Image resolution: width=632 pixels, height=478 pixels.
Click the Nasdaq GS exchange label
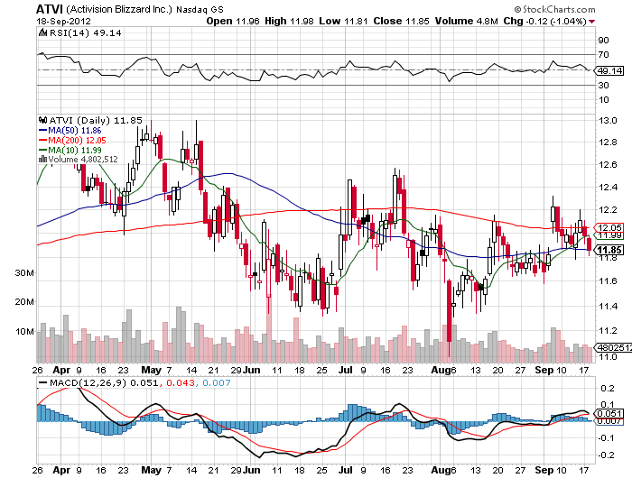[200, 9]
